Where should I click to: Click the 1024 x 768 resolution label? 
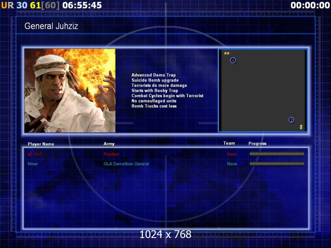tap(165, 234)
